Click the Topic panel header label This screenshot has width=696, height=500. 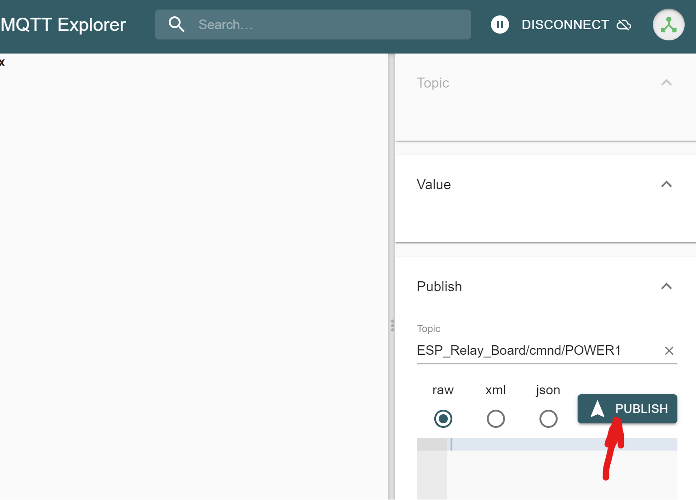click(433, 83)
